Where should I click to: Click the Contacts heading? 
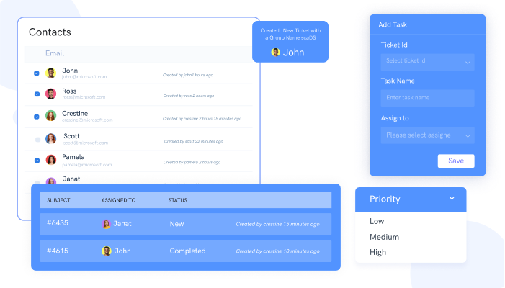(50, 32)
